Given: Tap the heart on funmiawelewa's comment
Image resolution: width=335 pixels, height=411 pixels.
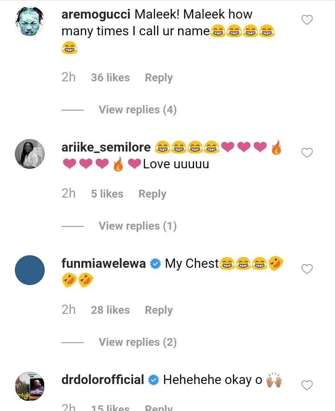Looking at the screenshot, I should [307, 269].
